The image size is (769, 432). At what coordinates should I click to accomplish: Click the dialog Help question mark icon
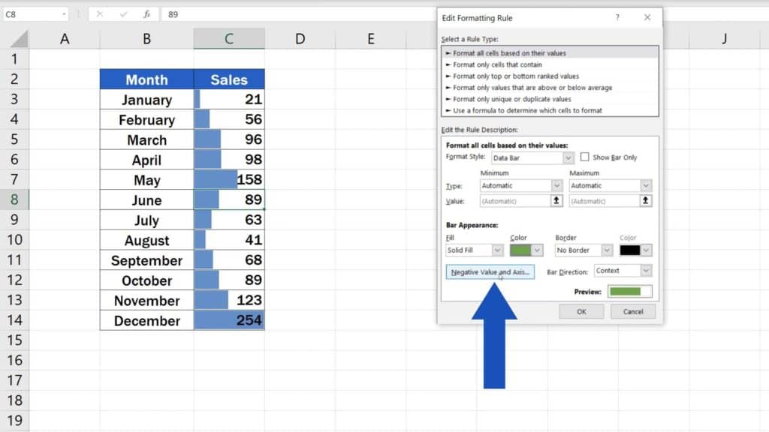(x=617, y=17)
